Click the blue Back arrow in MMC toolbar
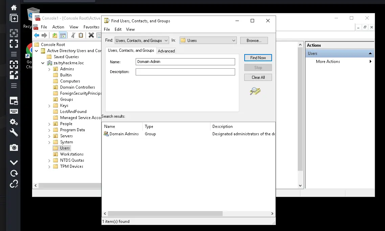This screenshot has width=385, height=231. pyautogui.click(x=37, y=36)
